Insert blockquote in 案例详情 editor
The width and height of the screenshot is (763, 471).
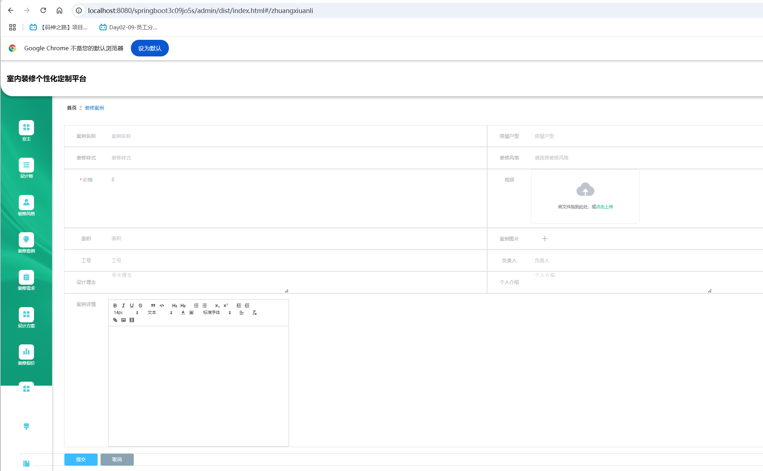point(153,305)
